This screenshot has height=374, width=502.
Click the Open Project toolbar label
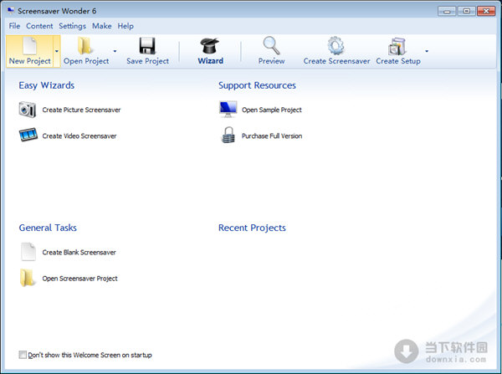coord(86,61)
